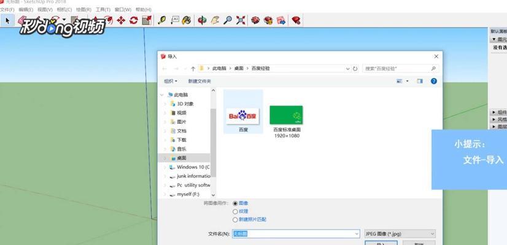Activate the Move tool
The height and width of the screenshot is (245, 507).
[x=121, y=20]
